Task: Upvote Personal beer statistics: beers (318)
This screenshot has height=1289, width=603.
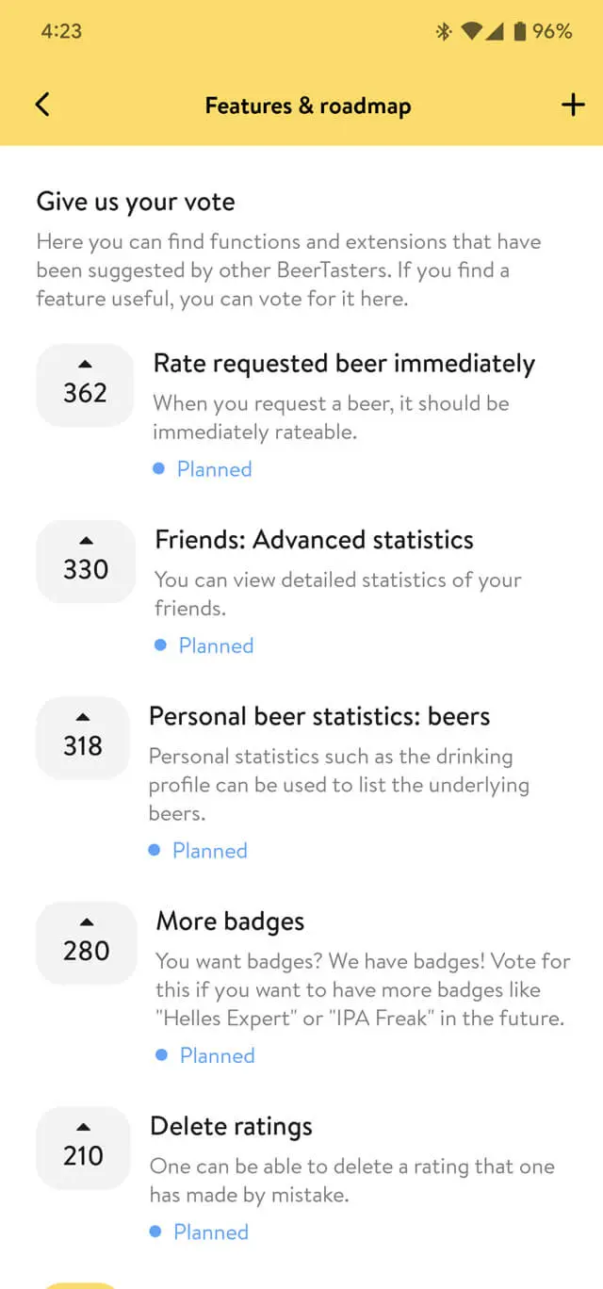Action: [83, 737]
